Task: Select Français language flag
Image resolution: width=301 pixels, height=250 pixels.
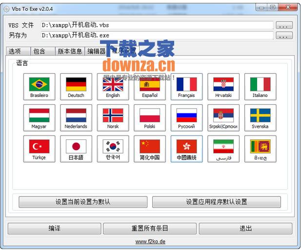Action: pos(186,87)
